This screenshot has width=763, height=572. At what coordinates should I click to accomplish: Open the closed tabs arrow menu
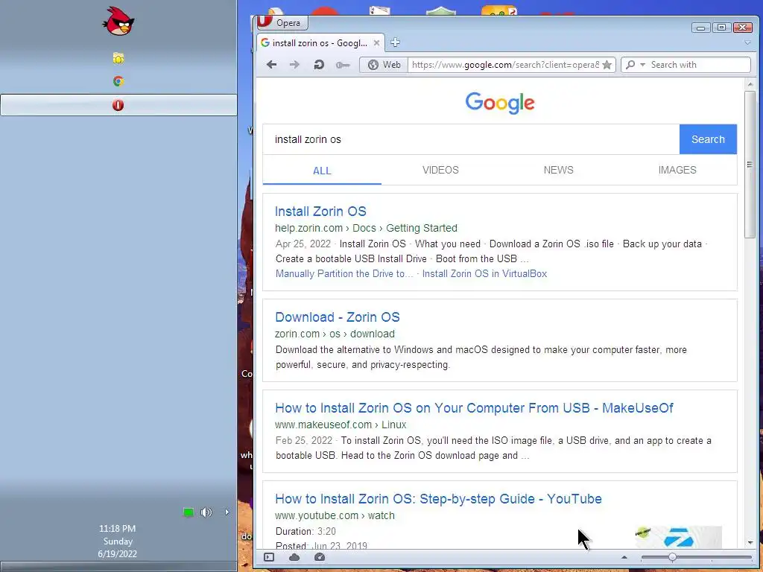(x=747, y=42)
